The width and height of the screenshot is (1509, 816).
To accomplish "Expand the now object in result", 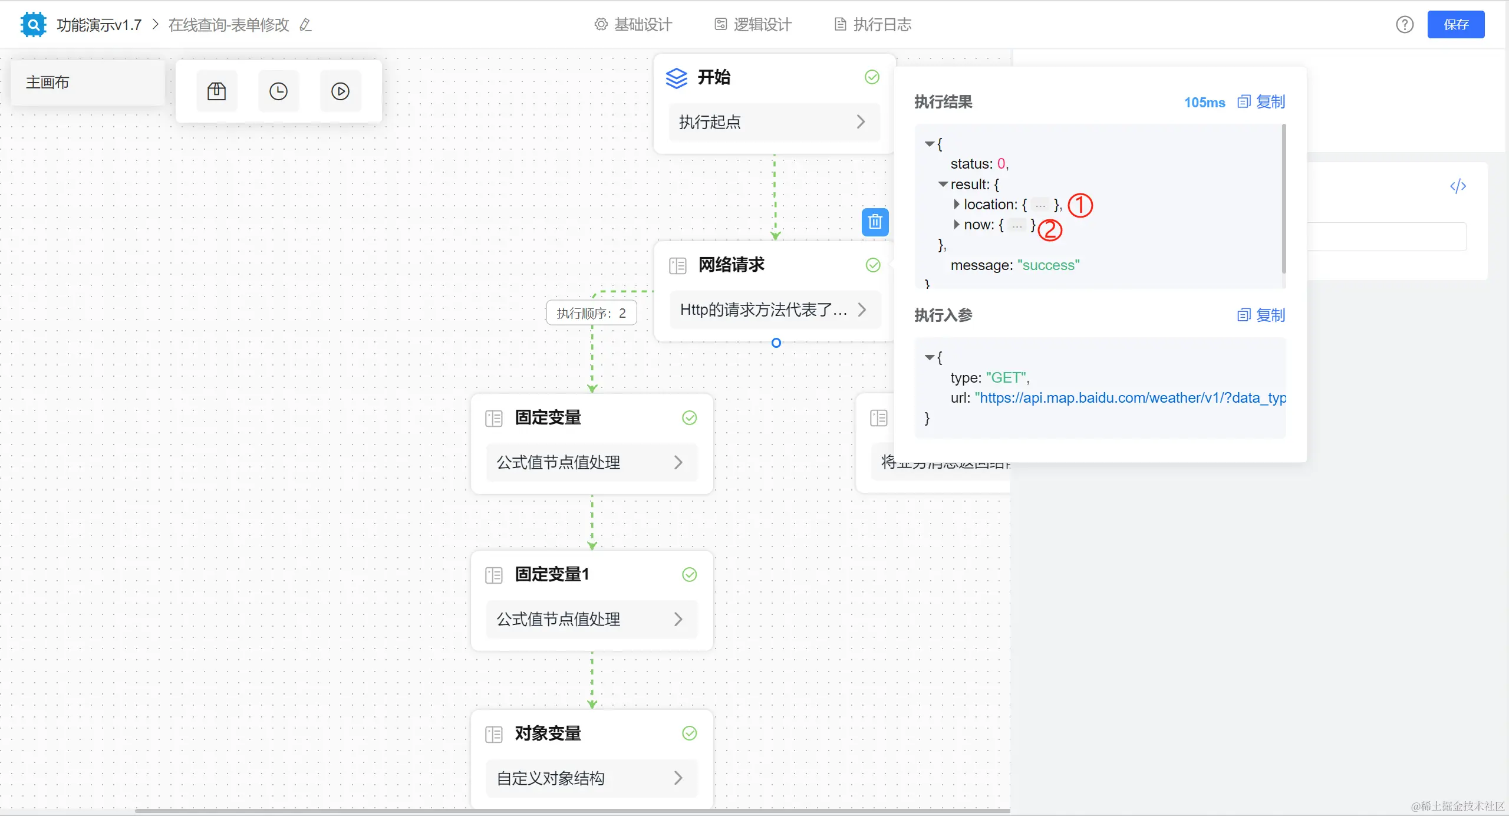I will click(957, 225).
